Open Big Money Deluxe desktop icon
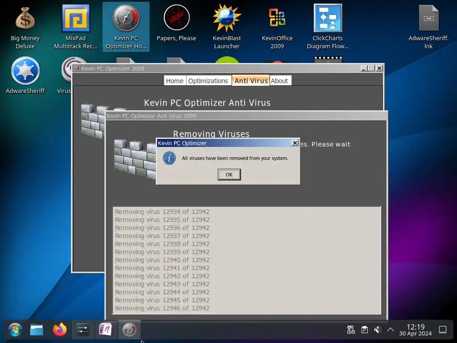457x343 pixels. (x=25, y=27)
